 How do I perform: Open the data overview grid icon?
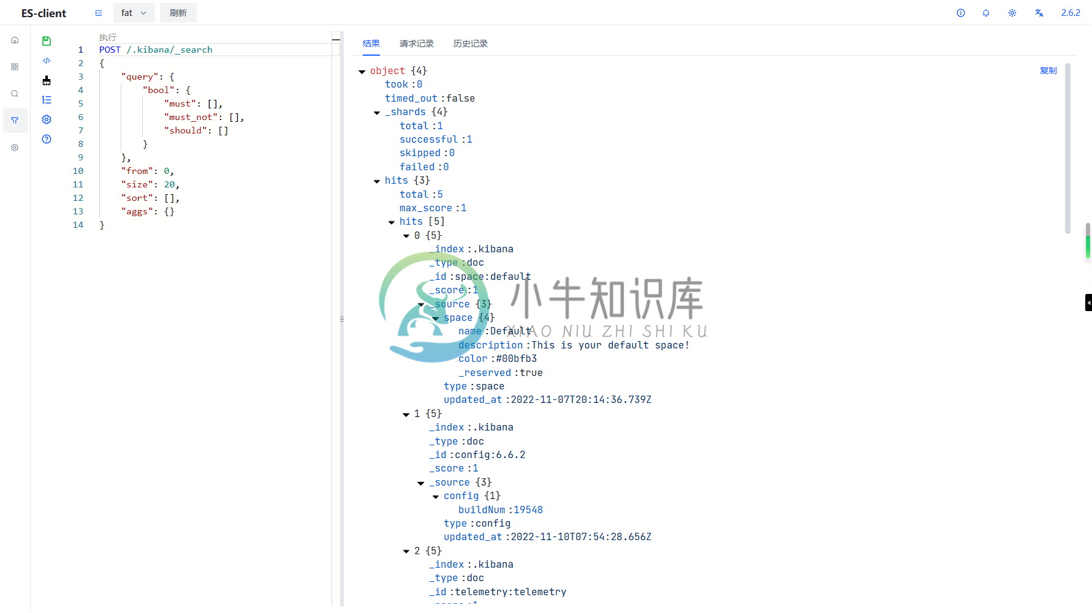click(15, 67)
